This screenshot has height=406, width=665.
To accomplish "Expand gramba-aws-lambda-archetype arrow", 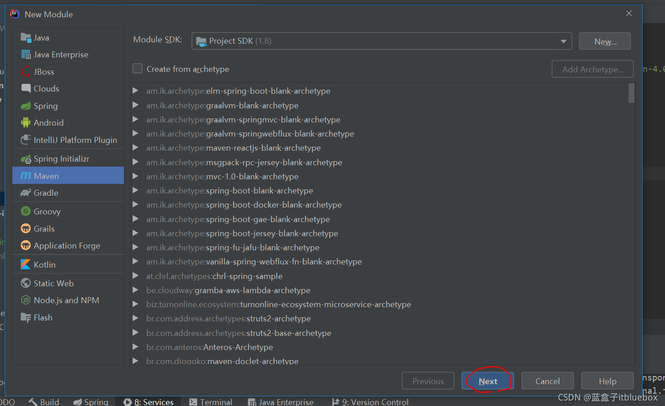I will pyautogui.click(x=135, y=290).
